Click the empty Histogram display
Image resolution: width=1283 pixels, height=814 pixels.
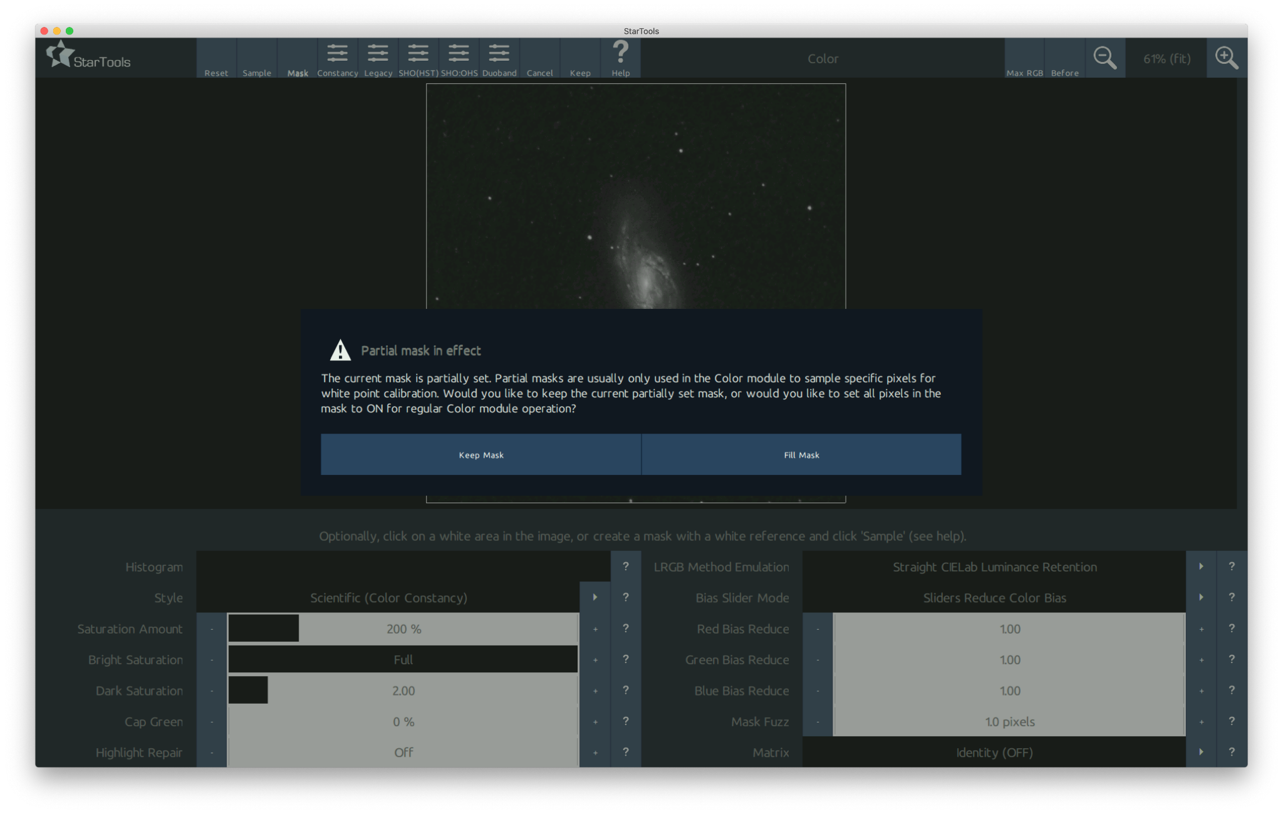pos(403,566)
